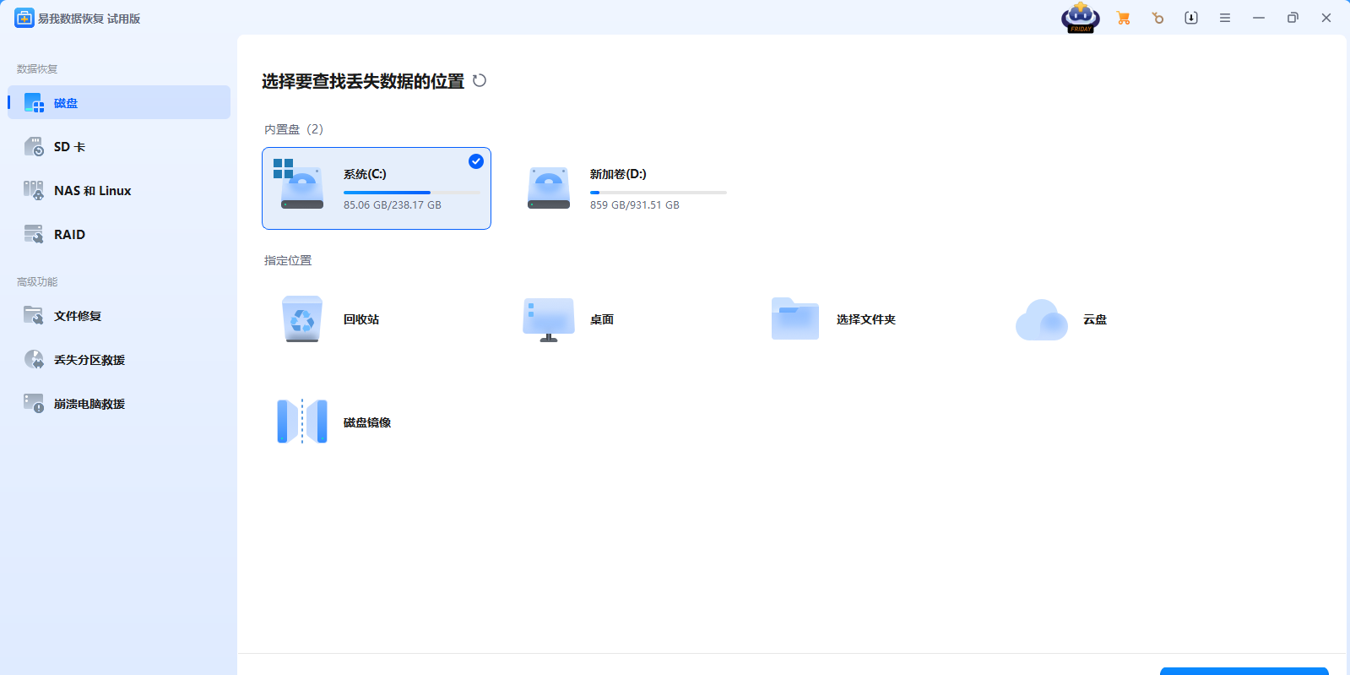Click the 选择要查找丢失数据的位置 heading

click(x=363, y=81)
